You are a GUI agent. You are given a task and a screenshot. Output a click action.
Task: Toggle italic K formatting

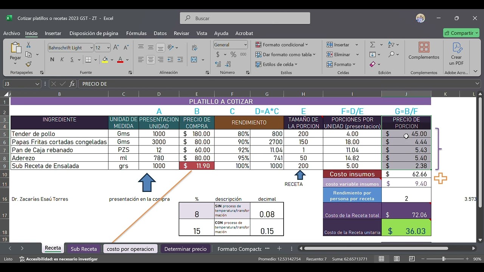coord(62,60)
